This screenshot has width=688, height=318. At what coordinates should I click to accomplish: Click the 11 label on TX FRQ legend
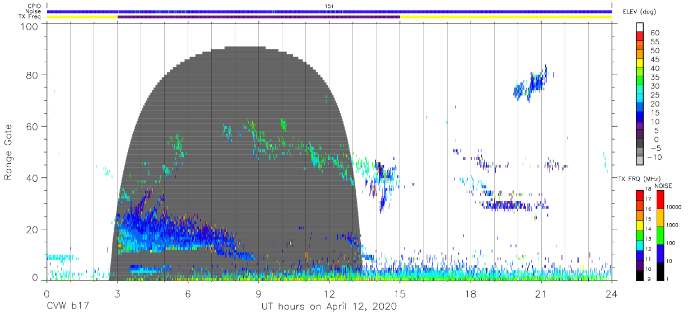click(x=648, y=259)
